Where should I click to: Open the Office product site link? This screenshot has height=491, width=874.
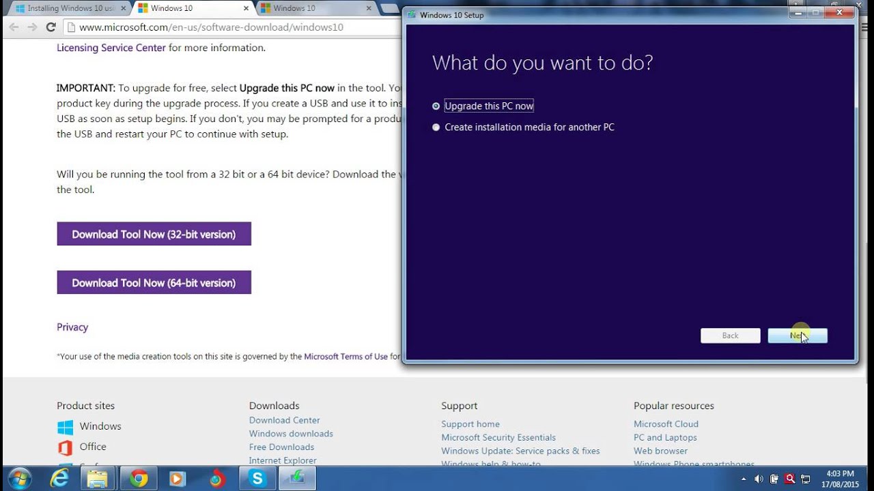[93, 447]
